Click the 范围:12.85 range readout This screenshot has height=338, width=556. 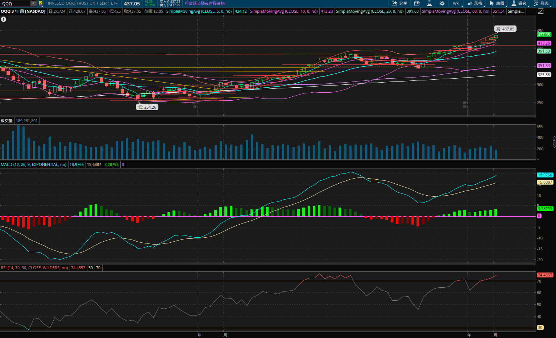pos(154,11)
